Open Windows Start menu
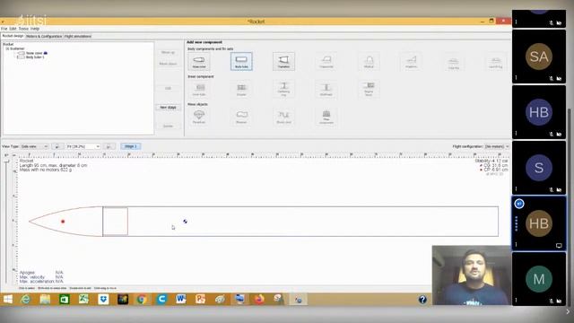This screenshot has width=574, height=323. click(8, 299)
